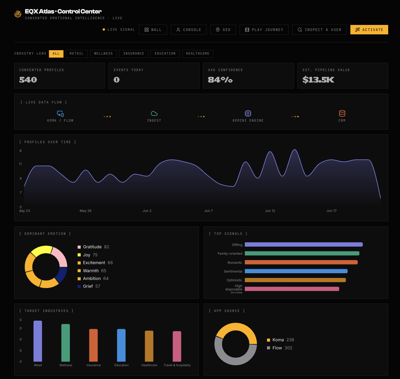Screen dimensions: 400x379
Task: Open the Geo view
Action: click(223, 30)
